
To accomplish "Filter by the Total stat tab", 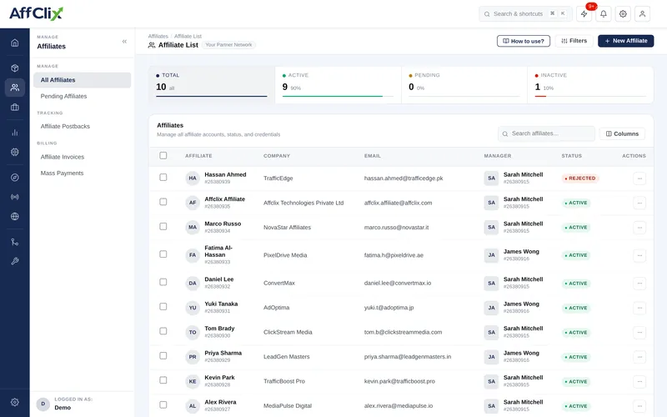I will pyautogui.click(x=212, y=85).
